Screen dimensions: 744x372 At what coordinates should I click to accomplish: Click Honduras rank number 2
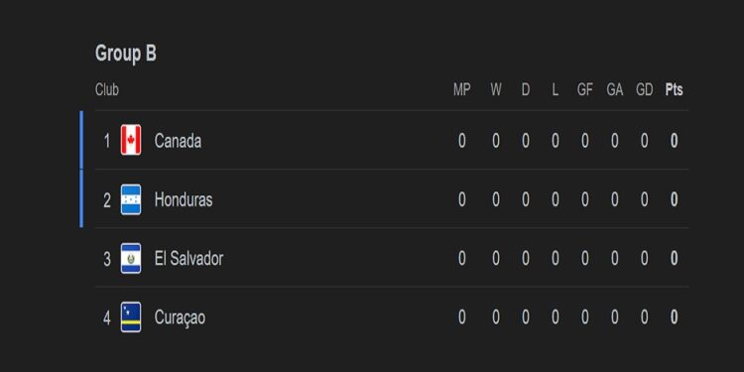tap(107, 200)
